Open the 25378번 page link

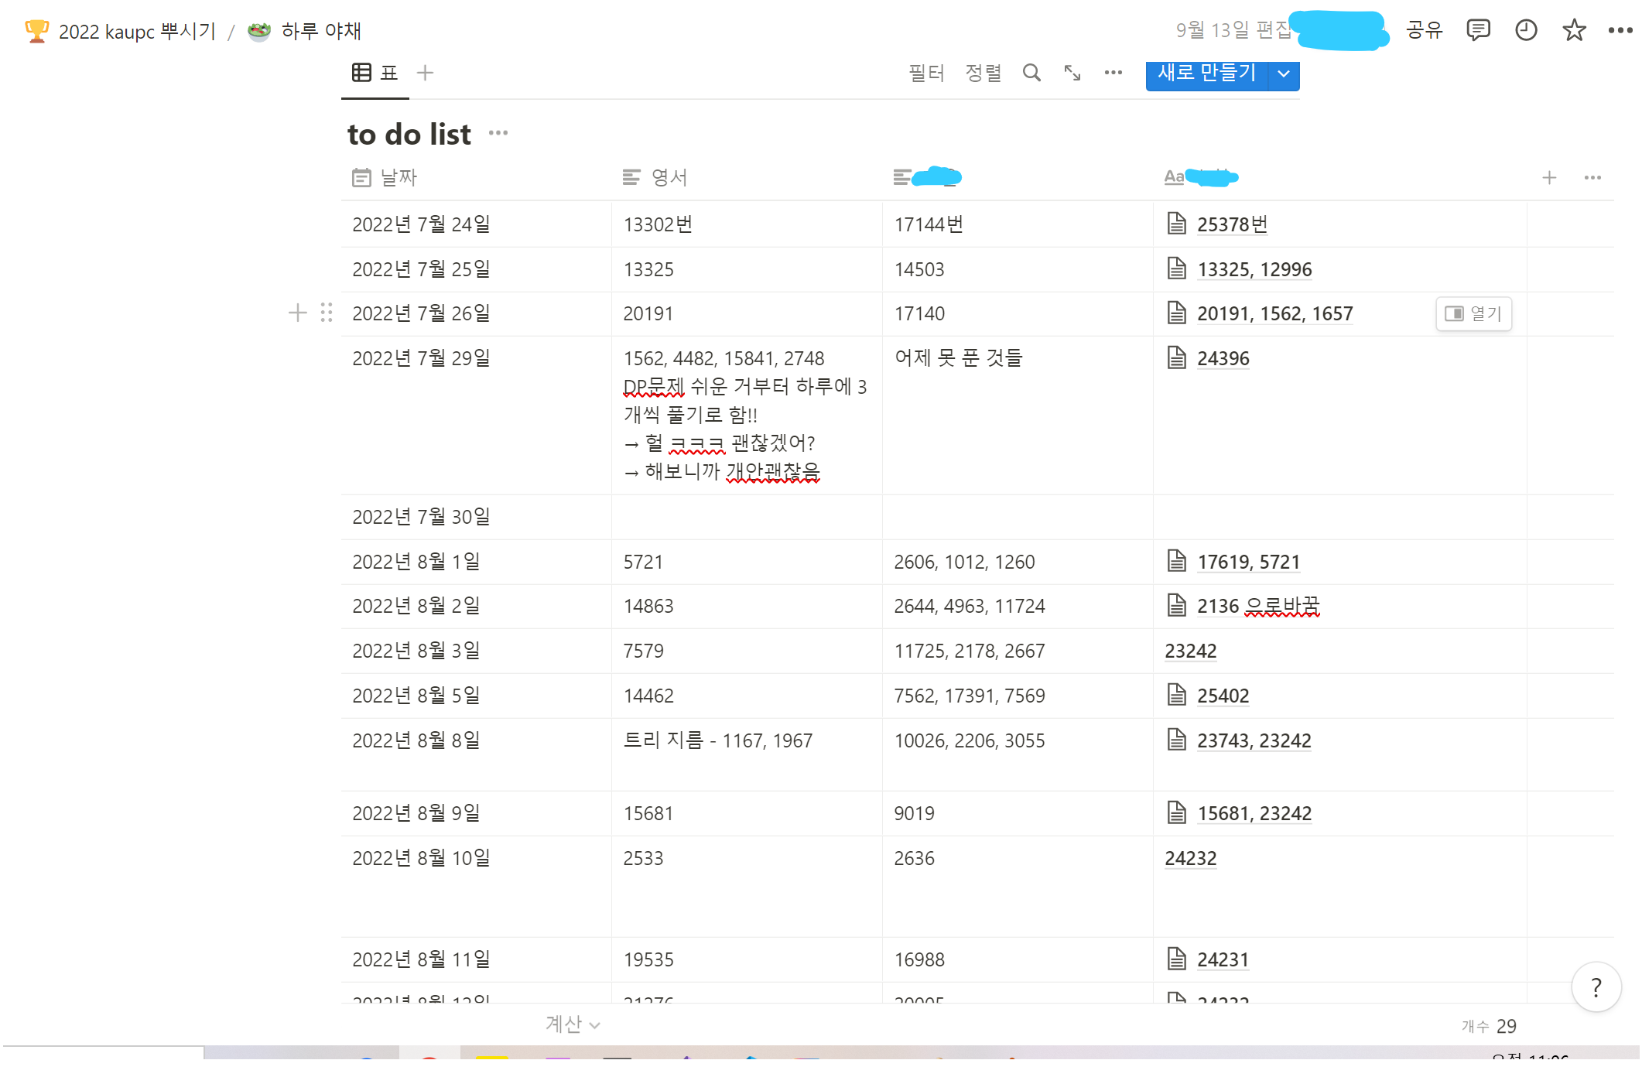click(x=1232, y=224)
